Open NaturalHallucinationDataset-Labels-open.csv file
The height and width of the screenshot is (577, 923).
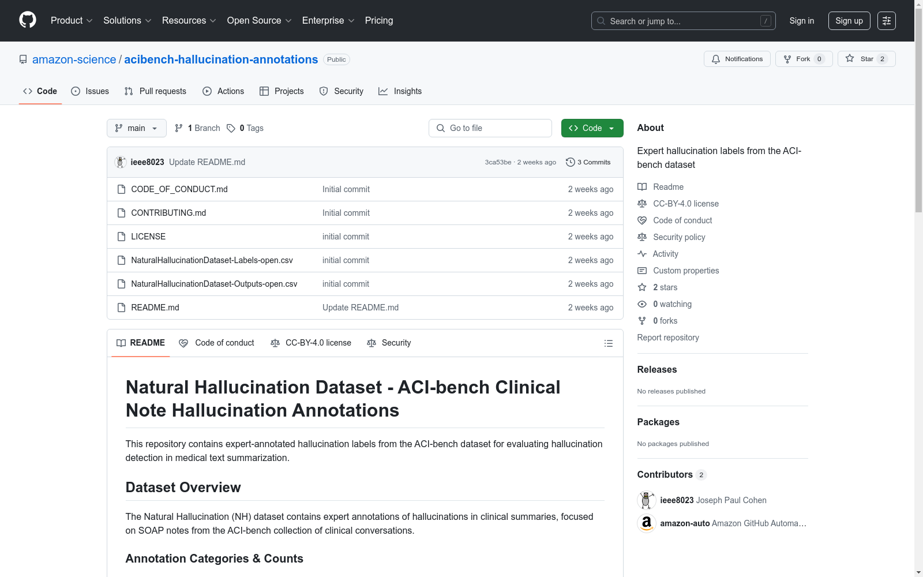tap(212, 260)
